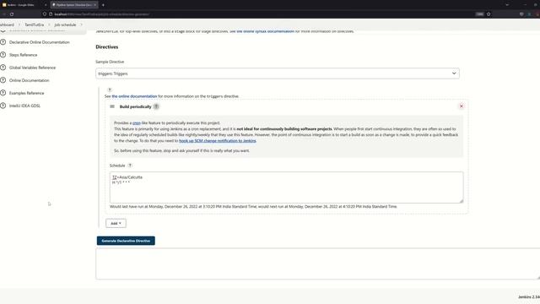Screen dimensions: 540x304
Task: Open Examples Reference sidebar link
Action: [26, 93]
